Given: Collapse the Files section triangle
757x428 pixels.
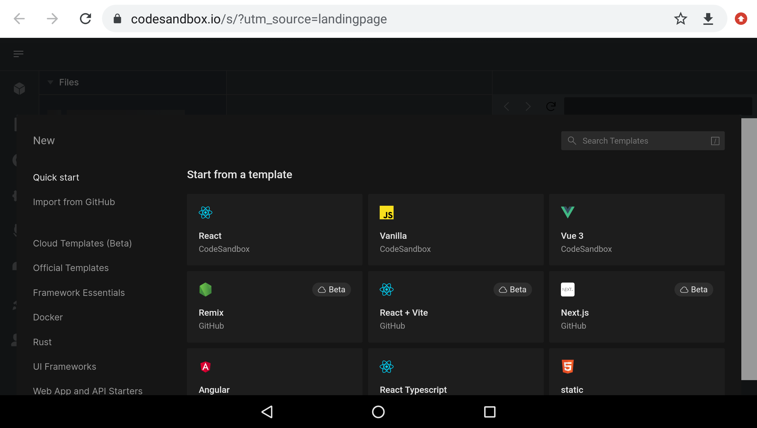Looking at the screenshot, I should [x=50, y=82].
